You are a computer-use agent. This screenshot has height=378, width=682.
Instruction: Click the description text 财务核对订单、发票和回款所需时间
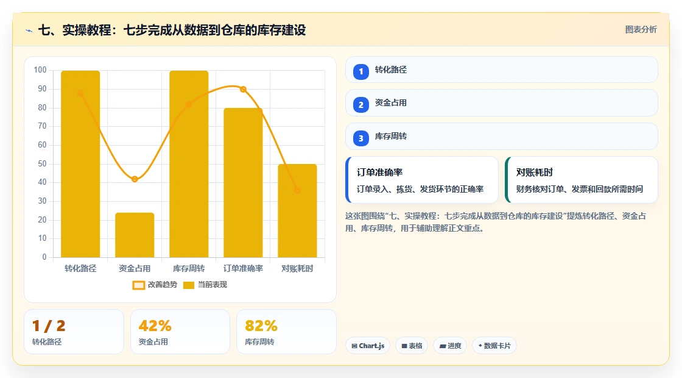point(579,189)
